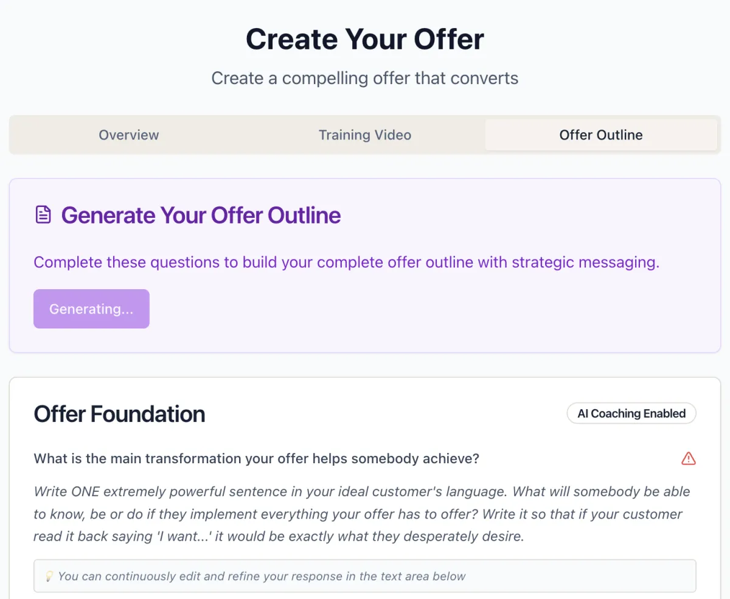Click the purple "Complete these questions" description
730x599 pixels.
(347, 262)
